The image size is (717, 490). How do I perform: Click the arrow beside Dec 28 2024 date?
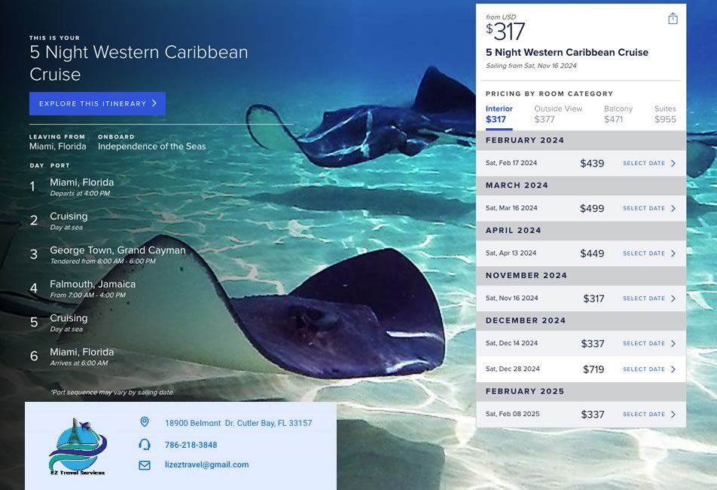(673, 369)
